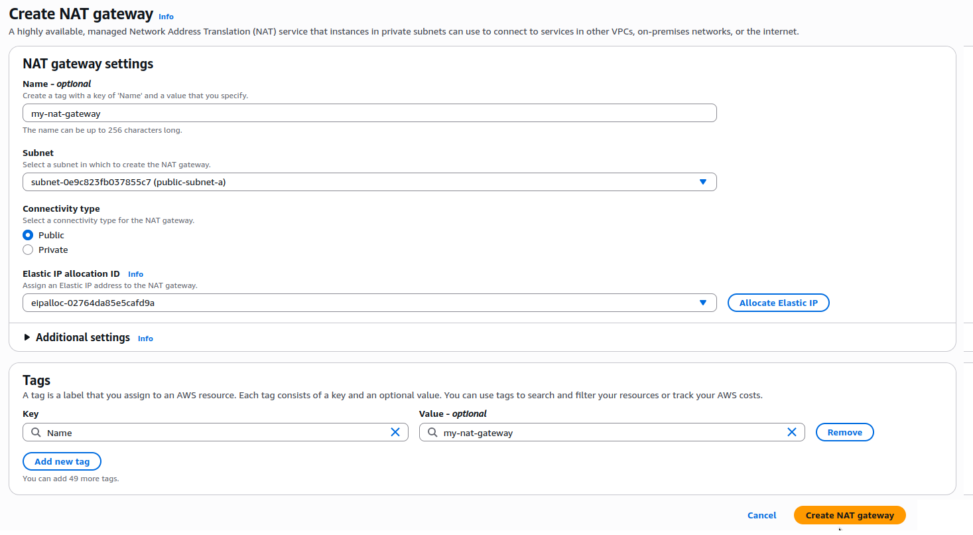The width and height of the screenshot is (973, 535).
Task: Remove the Name tag
Action: tap(845, 432)
